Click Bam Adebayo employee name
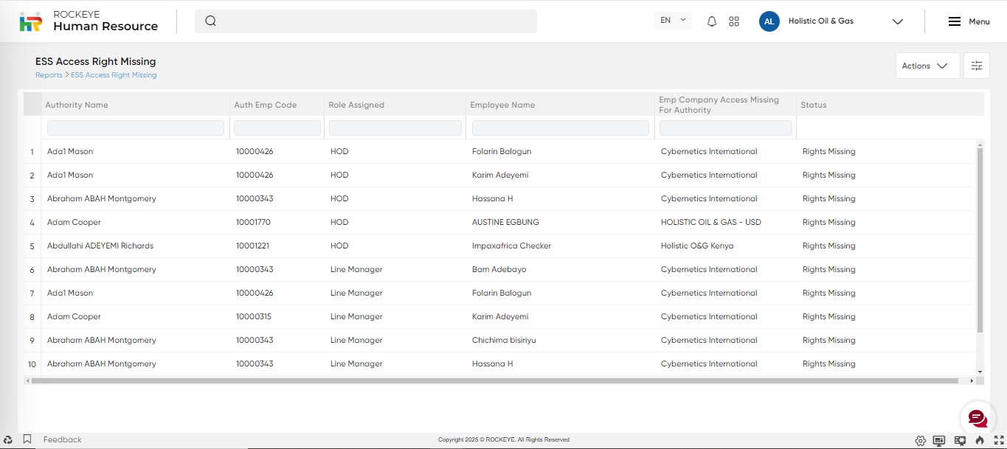1007x449 pixels. 499,269
